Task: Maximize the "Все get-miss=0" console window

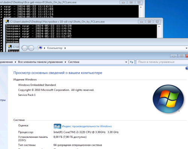Action: click(131, 2)
